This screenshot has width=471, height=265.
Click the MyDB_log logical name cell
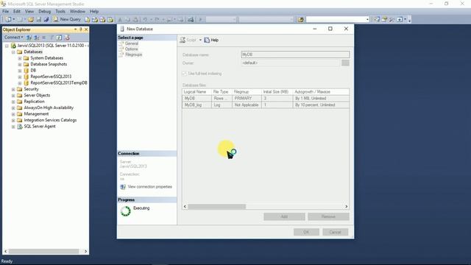point(196,105)
